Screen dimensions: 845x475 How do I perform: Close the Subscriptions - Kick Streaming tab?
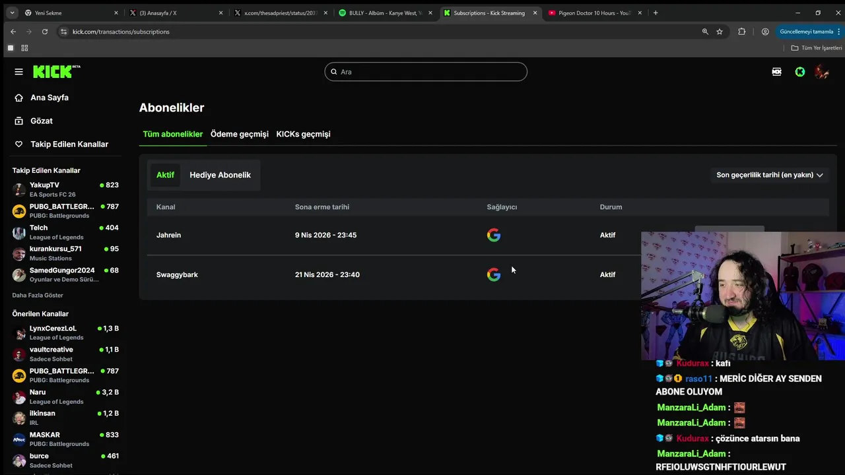click(x=535, y=13)
